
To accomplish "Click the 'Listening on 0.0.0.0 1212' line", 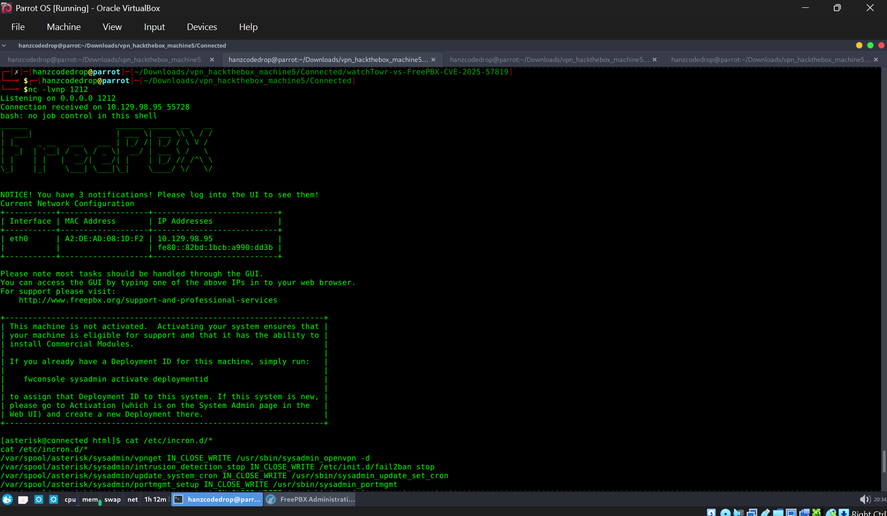I will point(58,98).
